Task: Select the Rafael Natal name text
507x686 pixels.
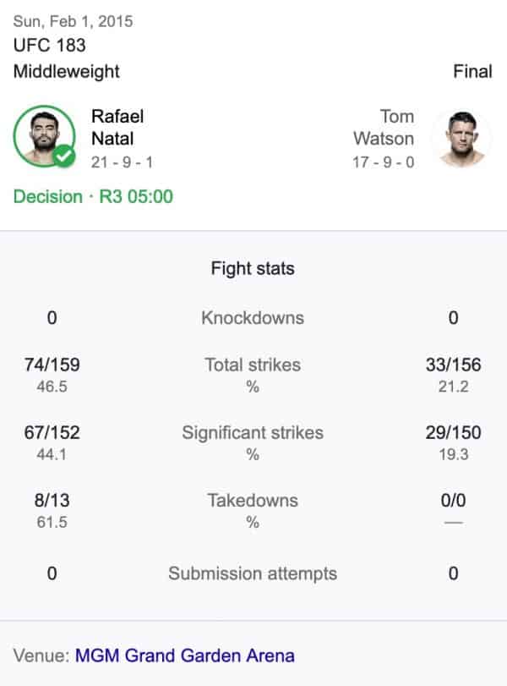Action: click(x=117, y=128)
